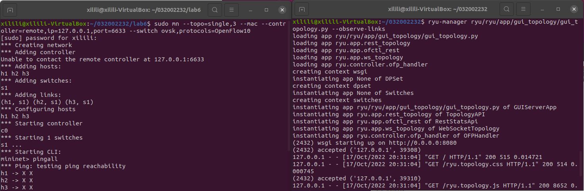This screenshot has height=191, width=584.
Task: Click 'creating context wsgi' line
Action: tap(330, 72)
